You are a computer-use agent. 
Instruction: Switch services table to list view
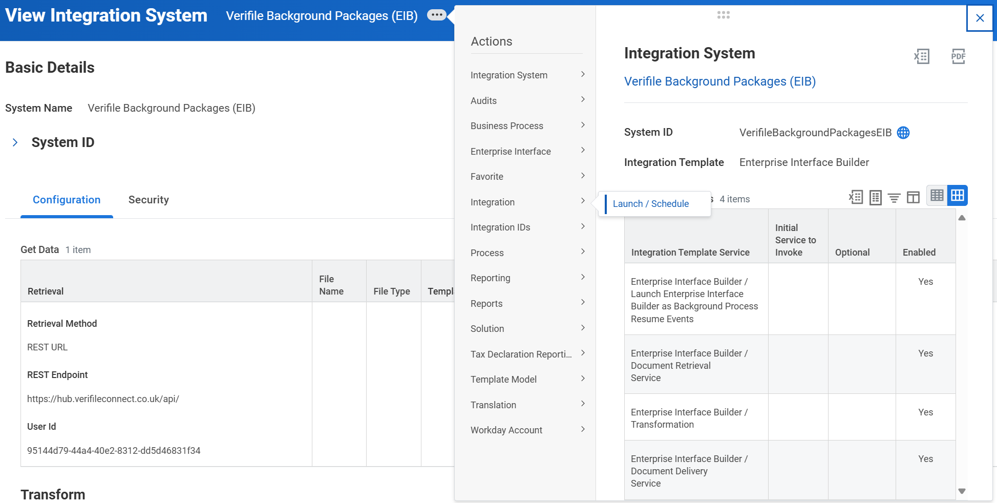[937, 195]
